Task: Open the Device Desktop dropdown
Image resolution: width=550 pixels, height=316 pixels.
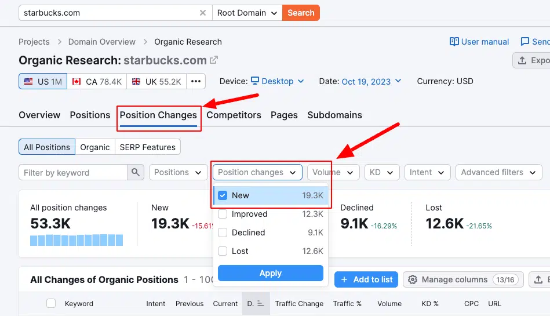Action: pos(278,81)
